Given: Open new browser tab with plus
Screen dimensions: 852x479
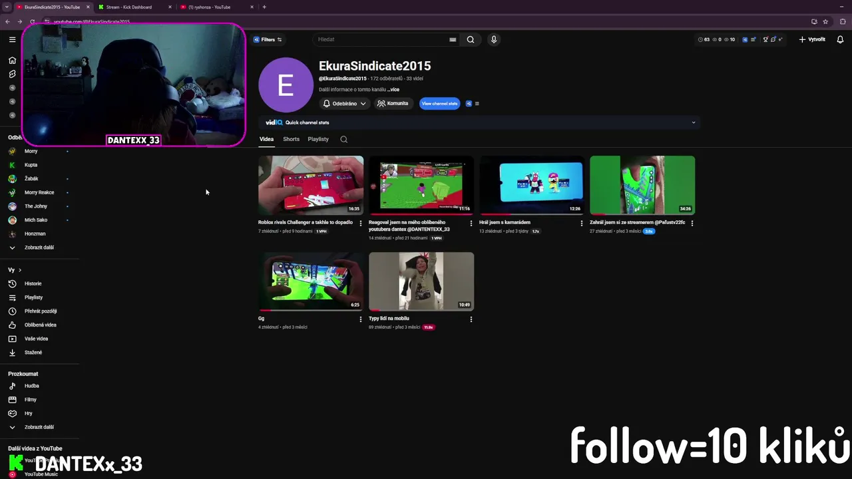Looking at the screenshot, I should click(x=264, y=7).
